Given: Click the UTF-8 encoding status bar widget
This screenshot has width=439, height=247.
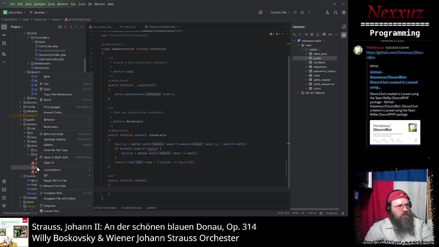Looking at the screenshot, I should click(x=312, y=213).
